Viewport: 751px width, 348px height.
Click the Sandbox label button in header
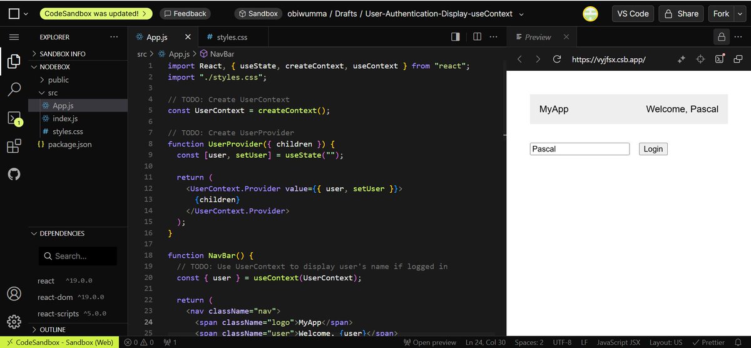[258, 13]
